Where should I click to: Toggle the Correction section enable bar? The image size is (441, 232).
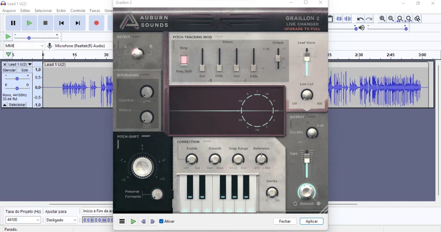(207, 141)
